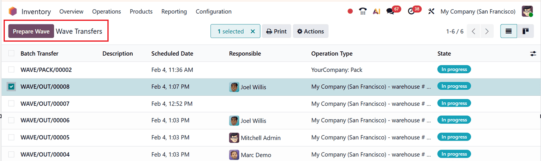This screenshot has width=541, height=161.
Task: Toggle the select-all header checkbox
Action: pos(12,53)
